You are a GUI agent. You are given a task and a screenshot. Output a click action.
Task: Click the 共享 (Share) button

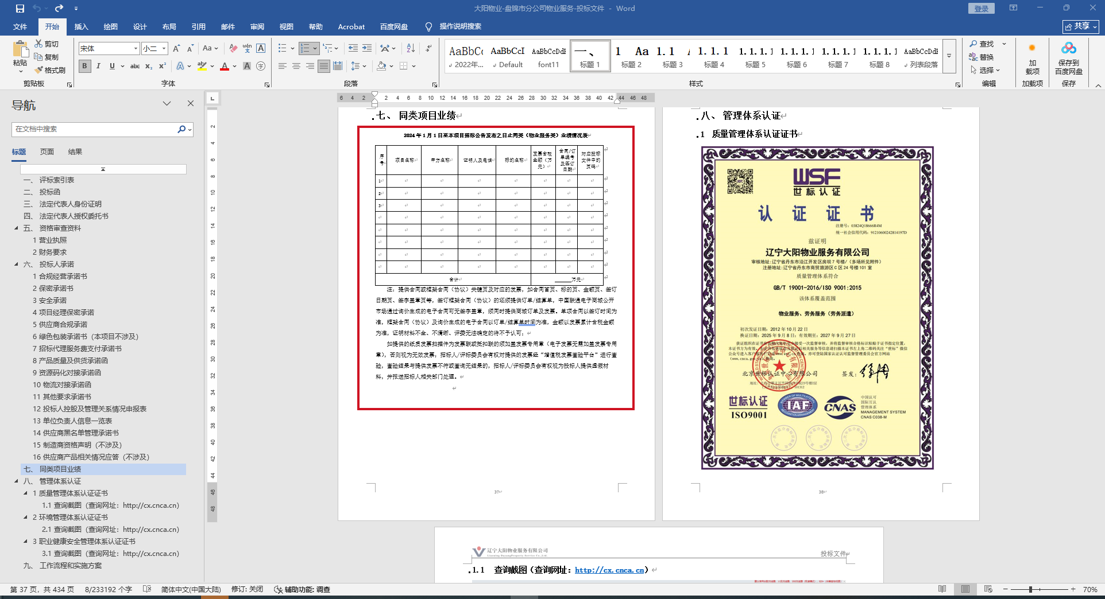coord(1081,26)
